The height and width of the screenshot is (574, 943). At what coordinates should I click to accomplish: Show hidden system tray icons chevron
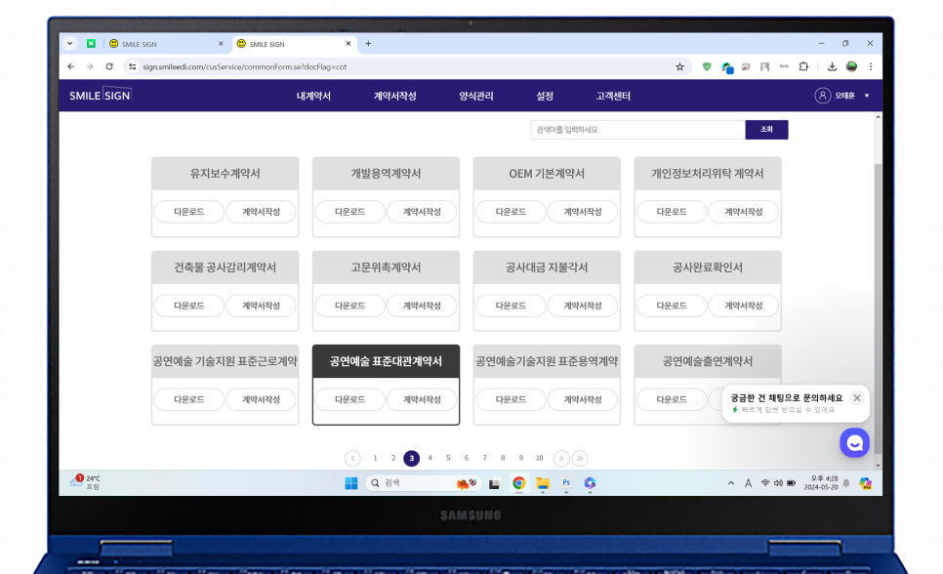pyautogui.click(x=731, y=483)
